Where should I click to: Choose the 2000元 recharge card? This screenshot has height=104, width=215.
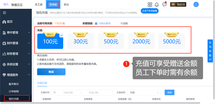pos(141,41)
